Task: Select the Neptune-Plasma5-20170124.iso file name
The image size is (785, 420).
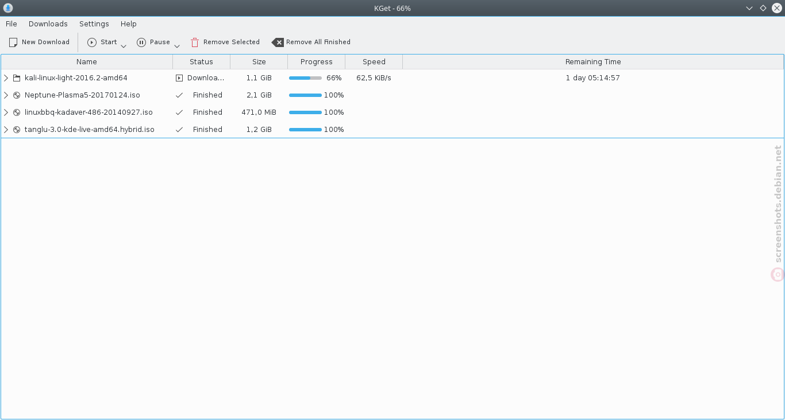Action: click(x=82, y=95)
